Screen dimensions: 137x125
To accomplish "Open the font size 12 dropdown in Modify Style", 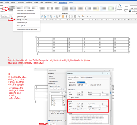I will (x=64, y=89).
